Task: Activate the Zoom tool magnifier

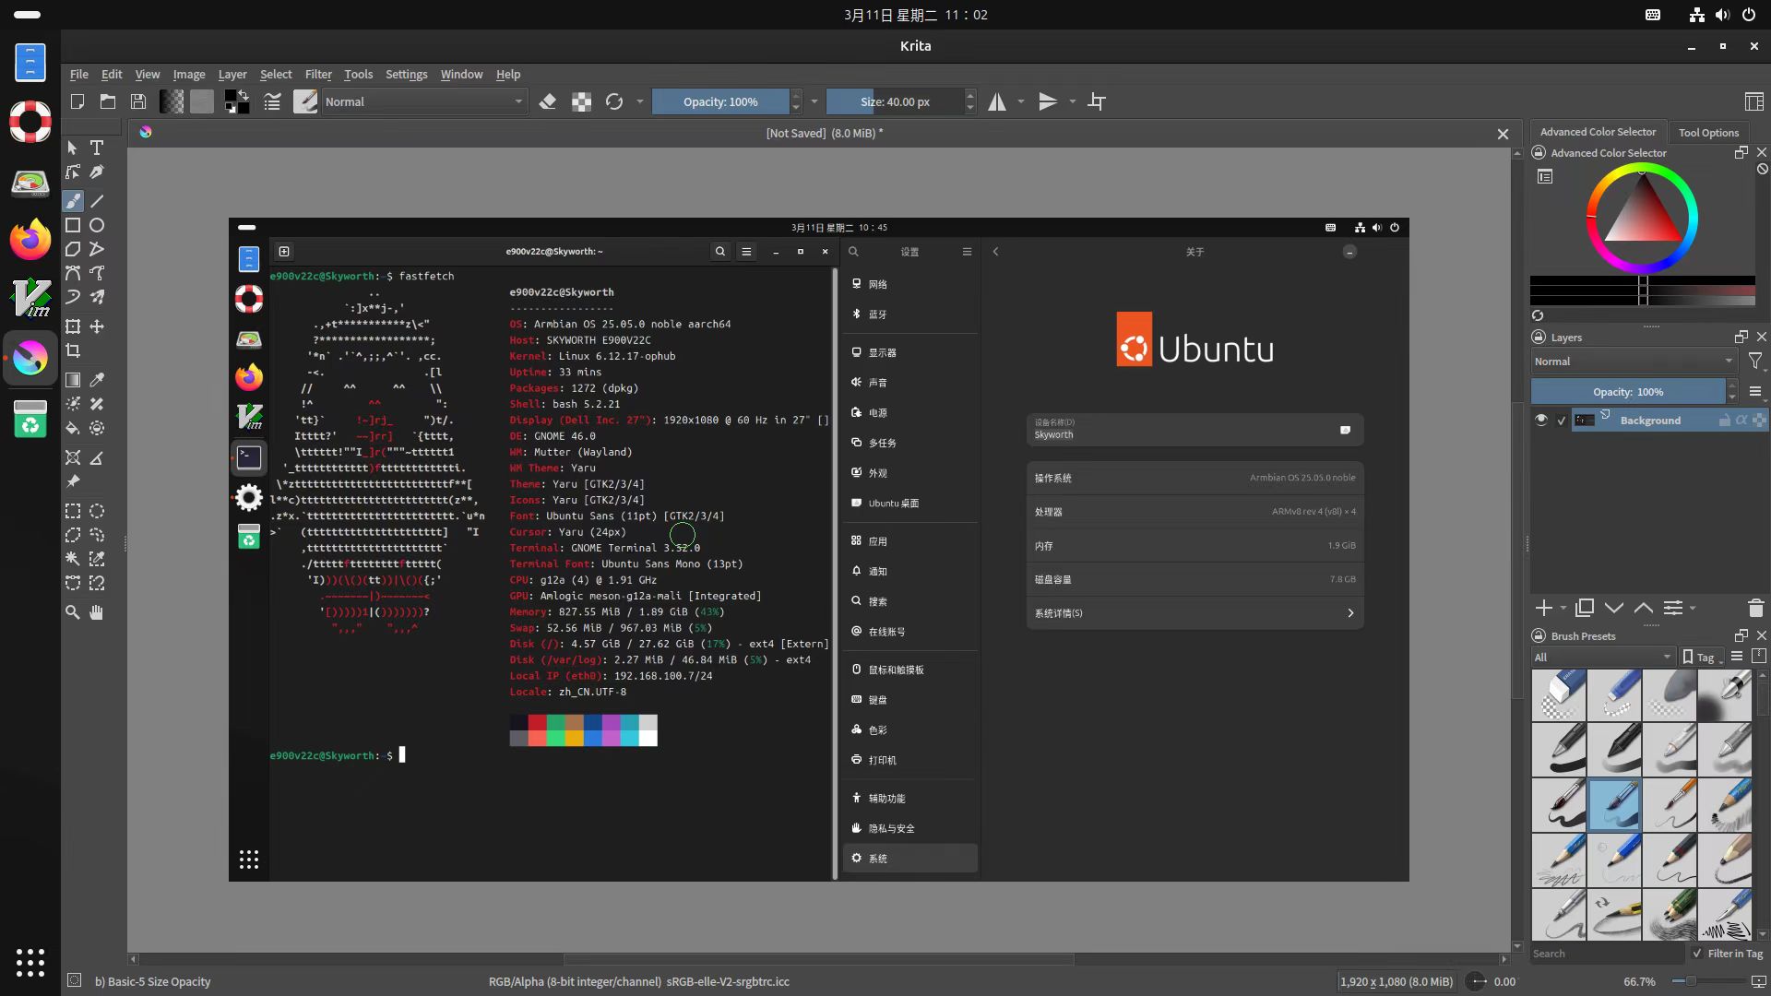Action: coord(73,612)
